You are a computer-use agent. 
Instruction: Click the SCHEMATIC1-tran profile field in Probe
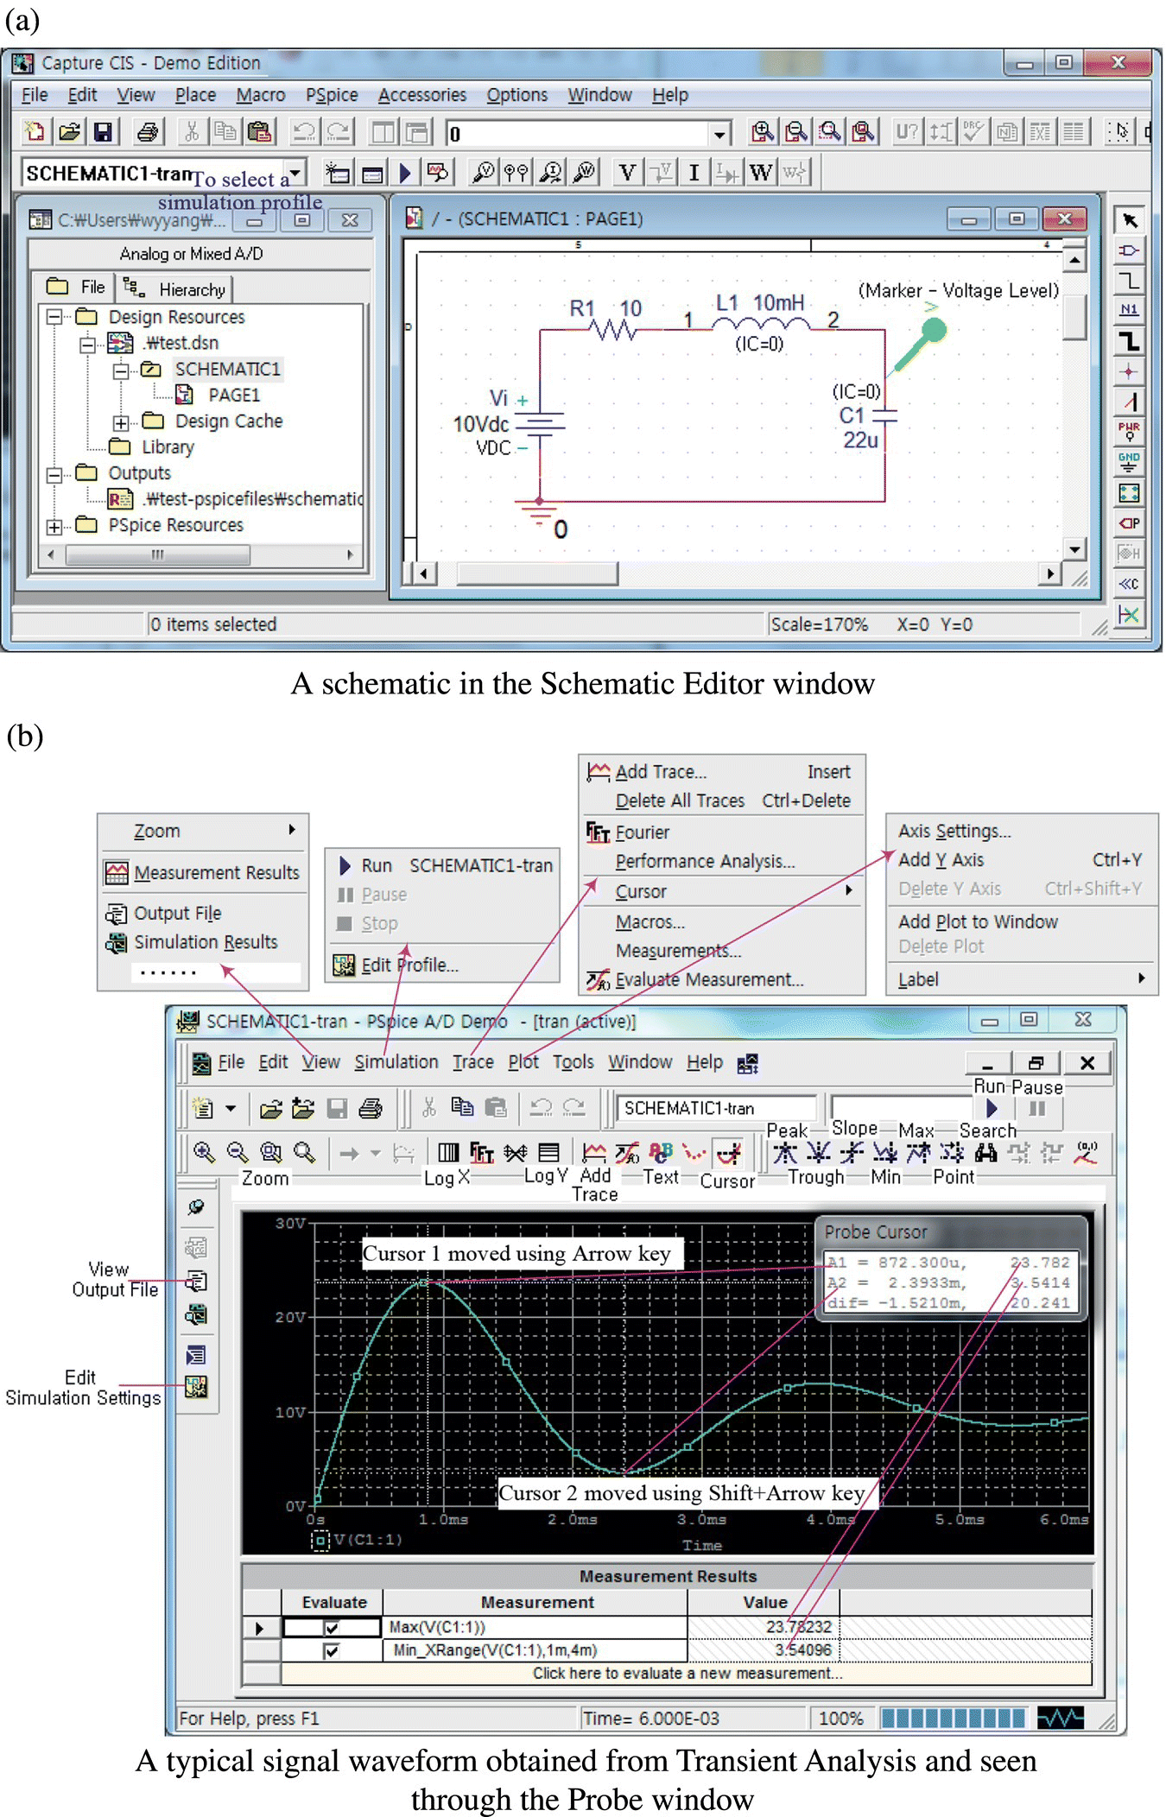716,1108
